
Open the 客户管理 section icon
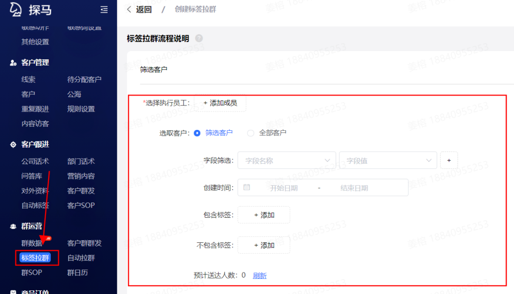pos(13,62)
